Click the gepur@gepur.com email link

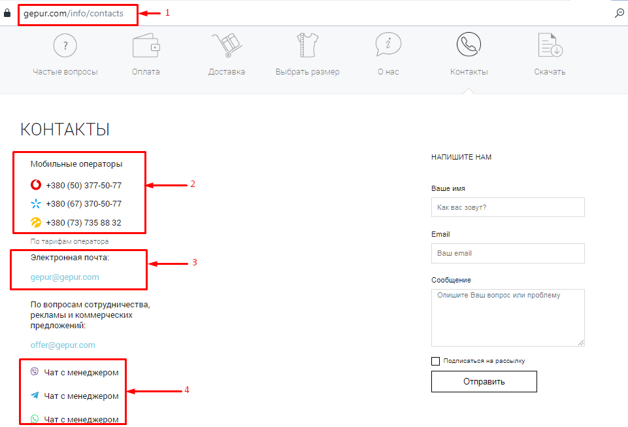[x=65, y=277]
